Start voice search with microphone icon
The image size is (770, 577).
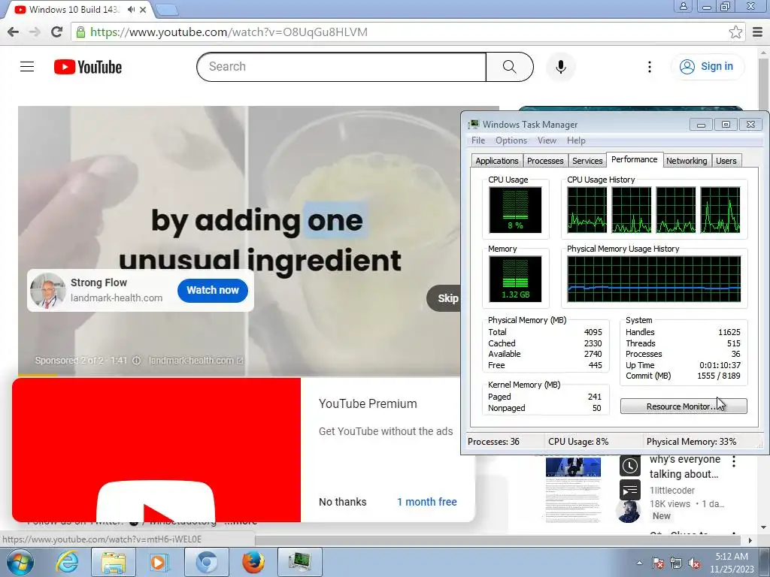tap(560, 67)
